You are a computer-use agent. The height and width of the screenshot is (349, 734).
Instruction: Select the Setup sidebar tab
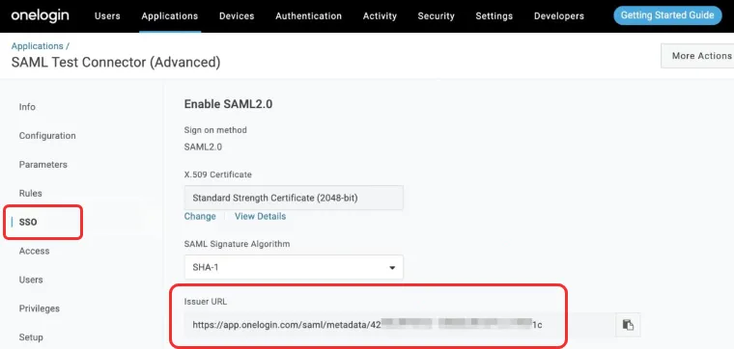coord(31,336)
